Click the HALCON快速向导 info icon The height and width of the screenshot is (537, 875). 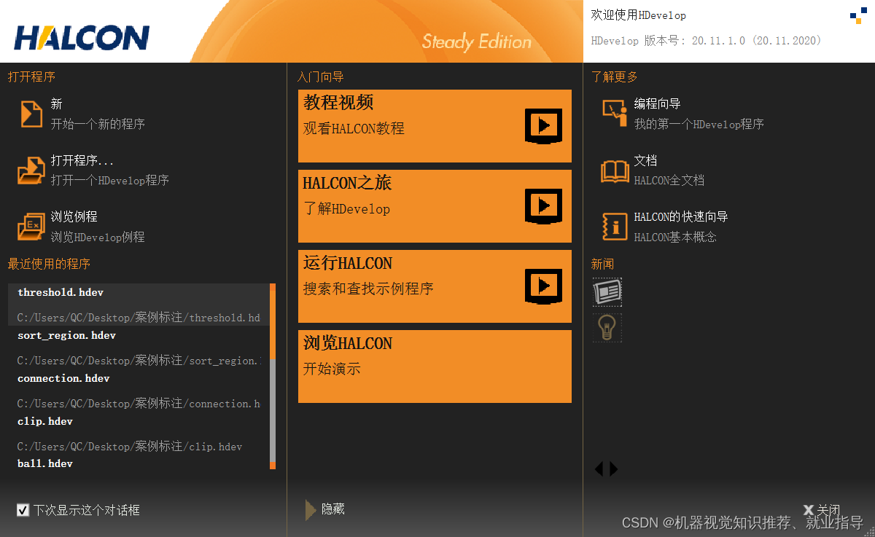coord(615,227)
